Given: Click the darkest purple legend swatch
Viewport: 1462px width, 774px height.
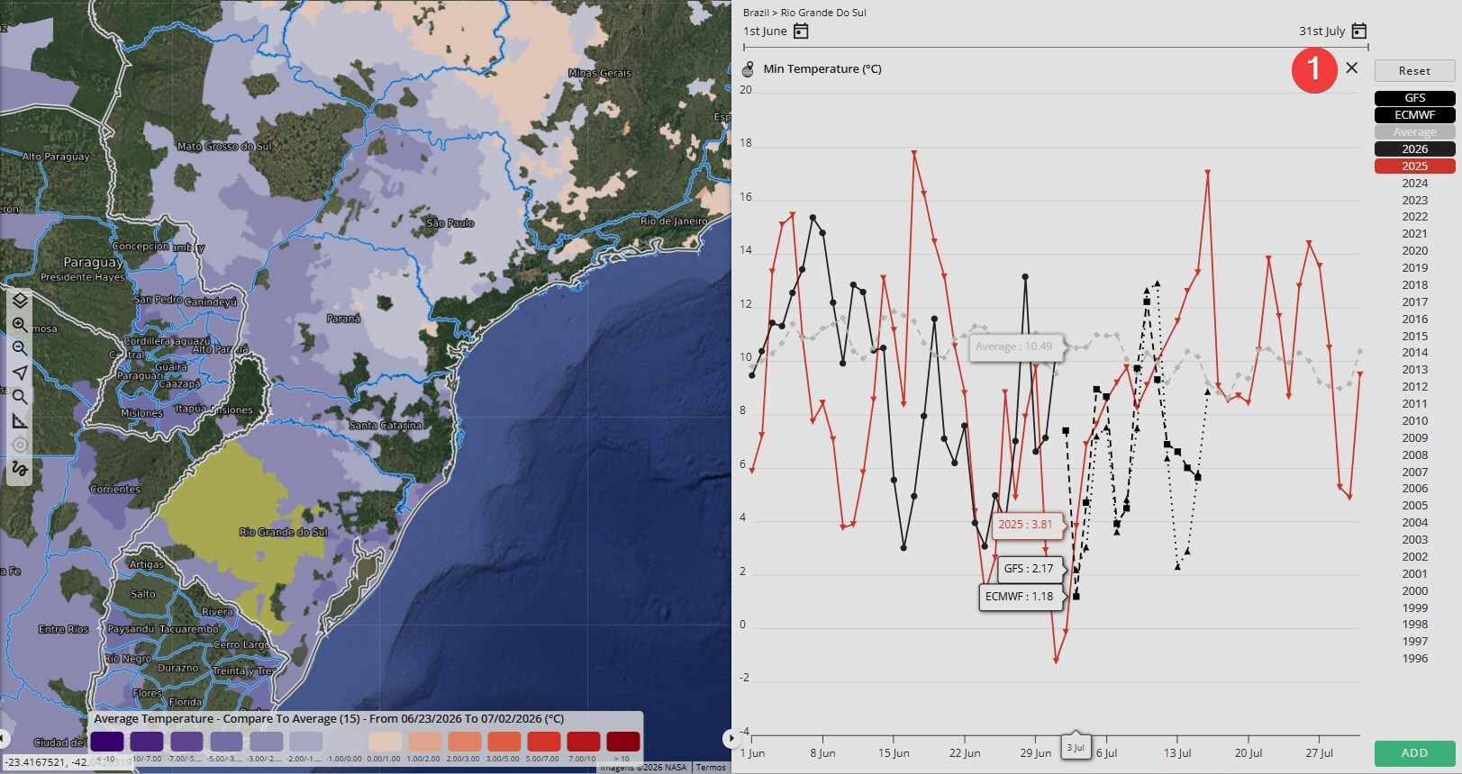Looking at the screenshot, I should click(106, 742).
